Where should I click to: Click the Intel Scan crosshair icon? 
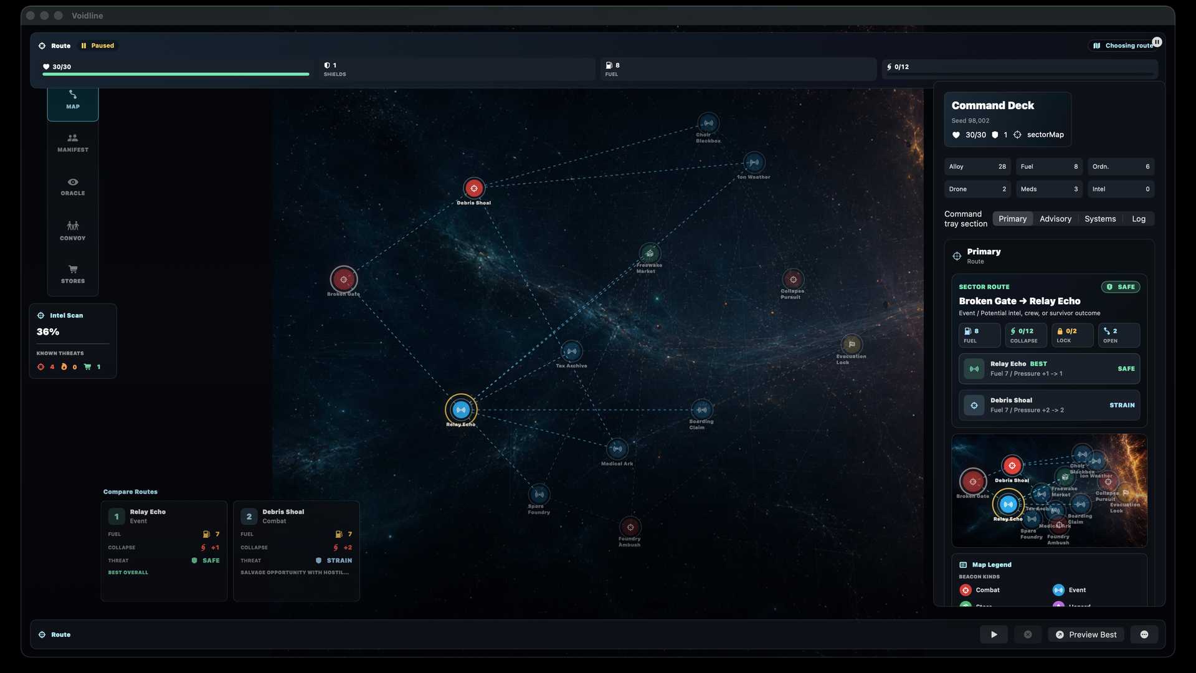(x=41, y=315)
